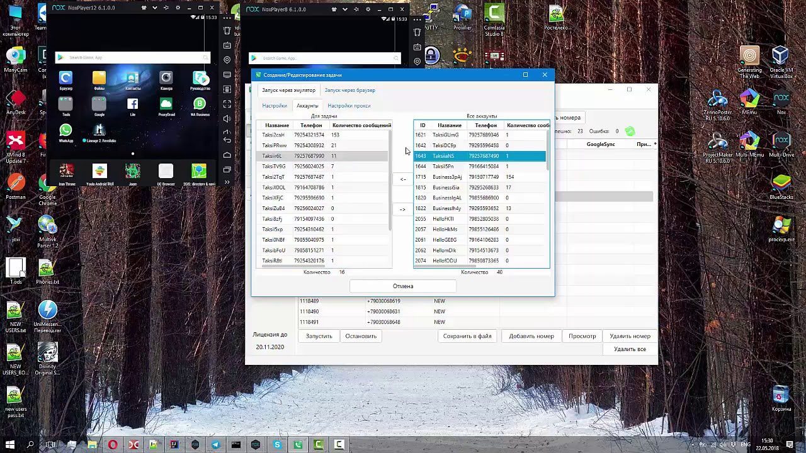Click NoxPlayer12 volume sidebar icon
Screen dimensions: 806x453
pos(227,119)
